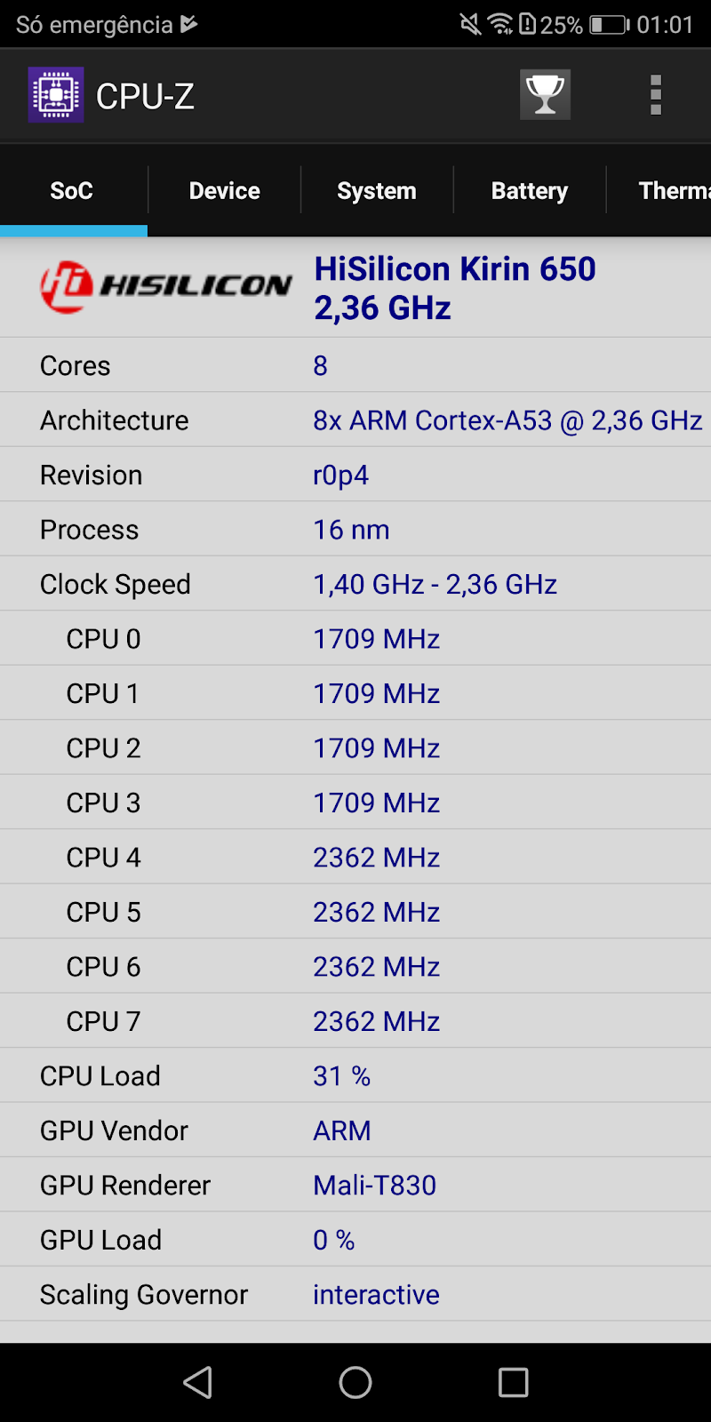Tap the CPU-Z app logo icon

[x=56, y=95]
